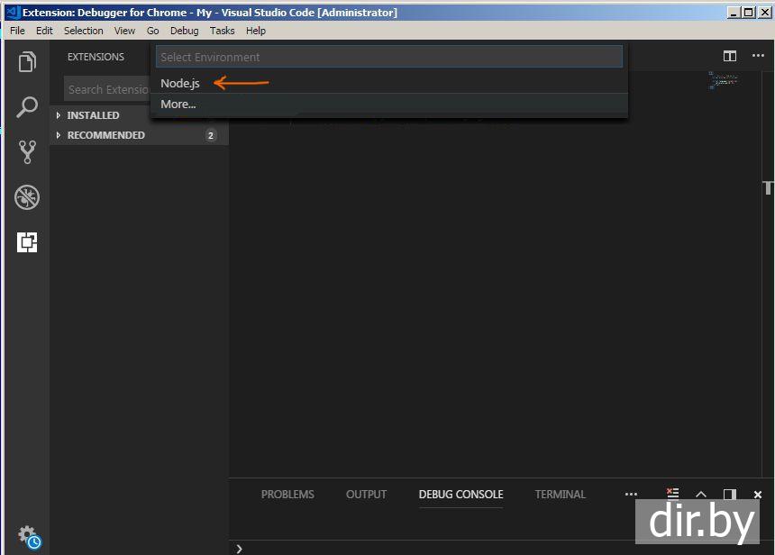Click the Split Editor icon
Viewport: 775px width, 555px height.
click(x=730, y=57)
